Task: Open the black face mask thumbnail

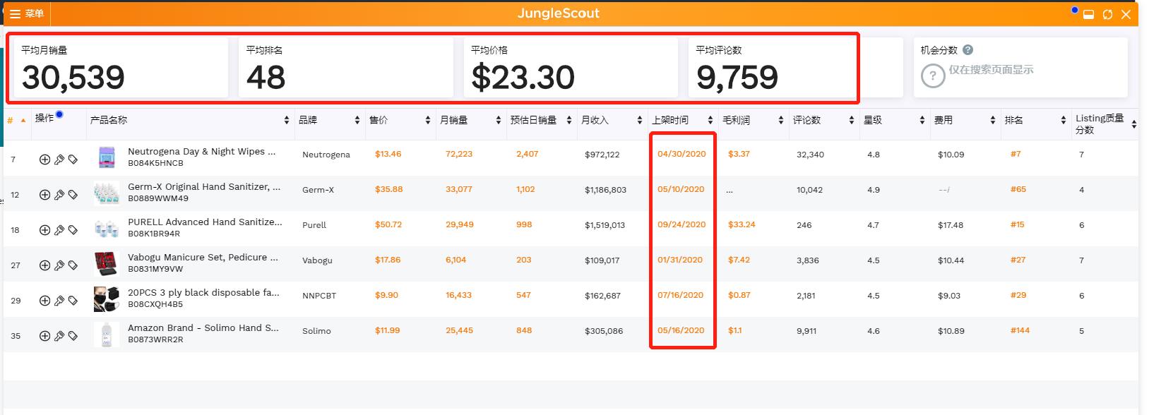Action: click(x=107, y=299)
